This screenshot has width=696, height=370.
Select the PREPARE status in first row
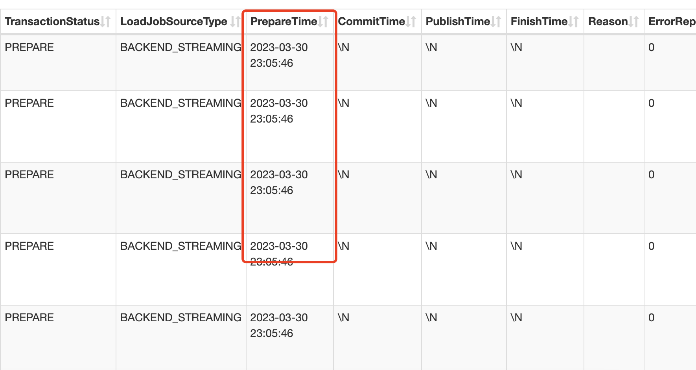tap(29, 48)
